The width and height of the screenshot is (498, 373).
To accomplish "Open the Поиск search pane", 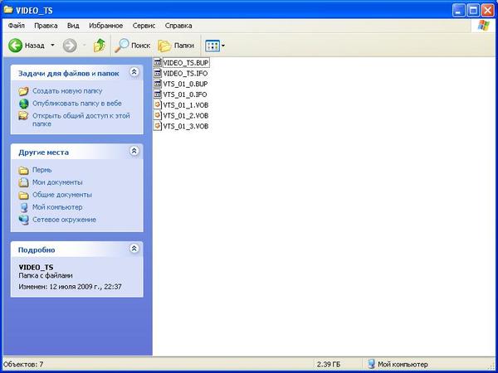I will (132, 46).
